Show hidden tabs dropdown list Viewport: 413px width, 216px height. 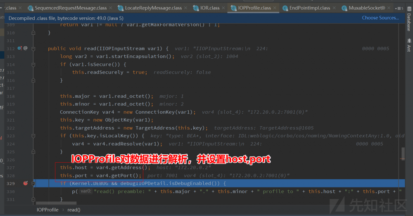point(399,8)
